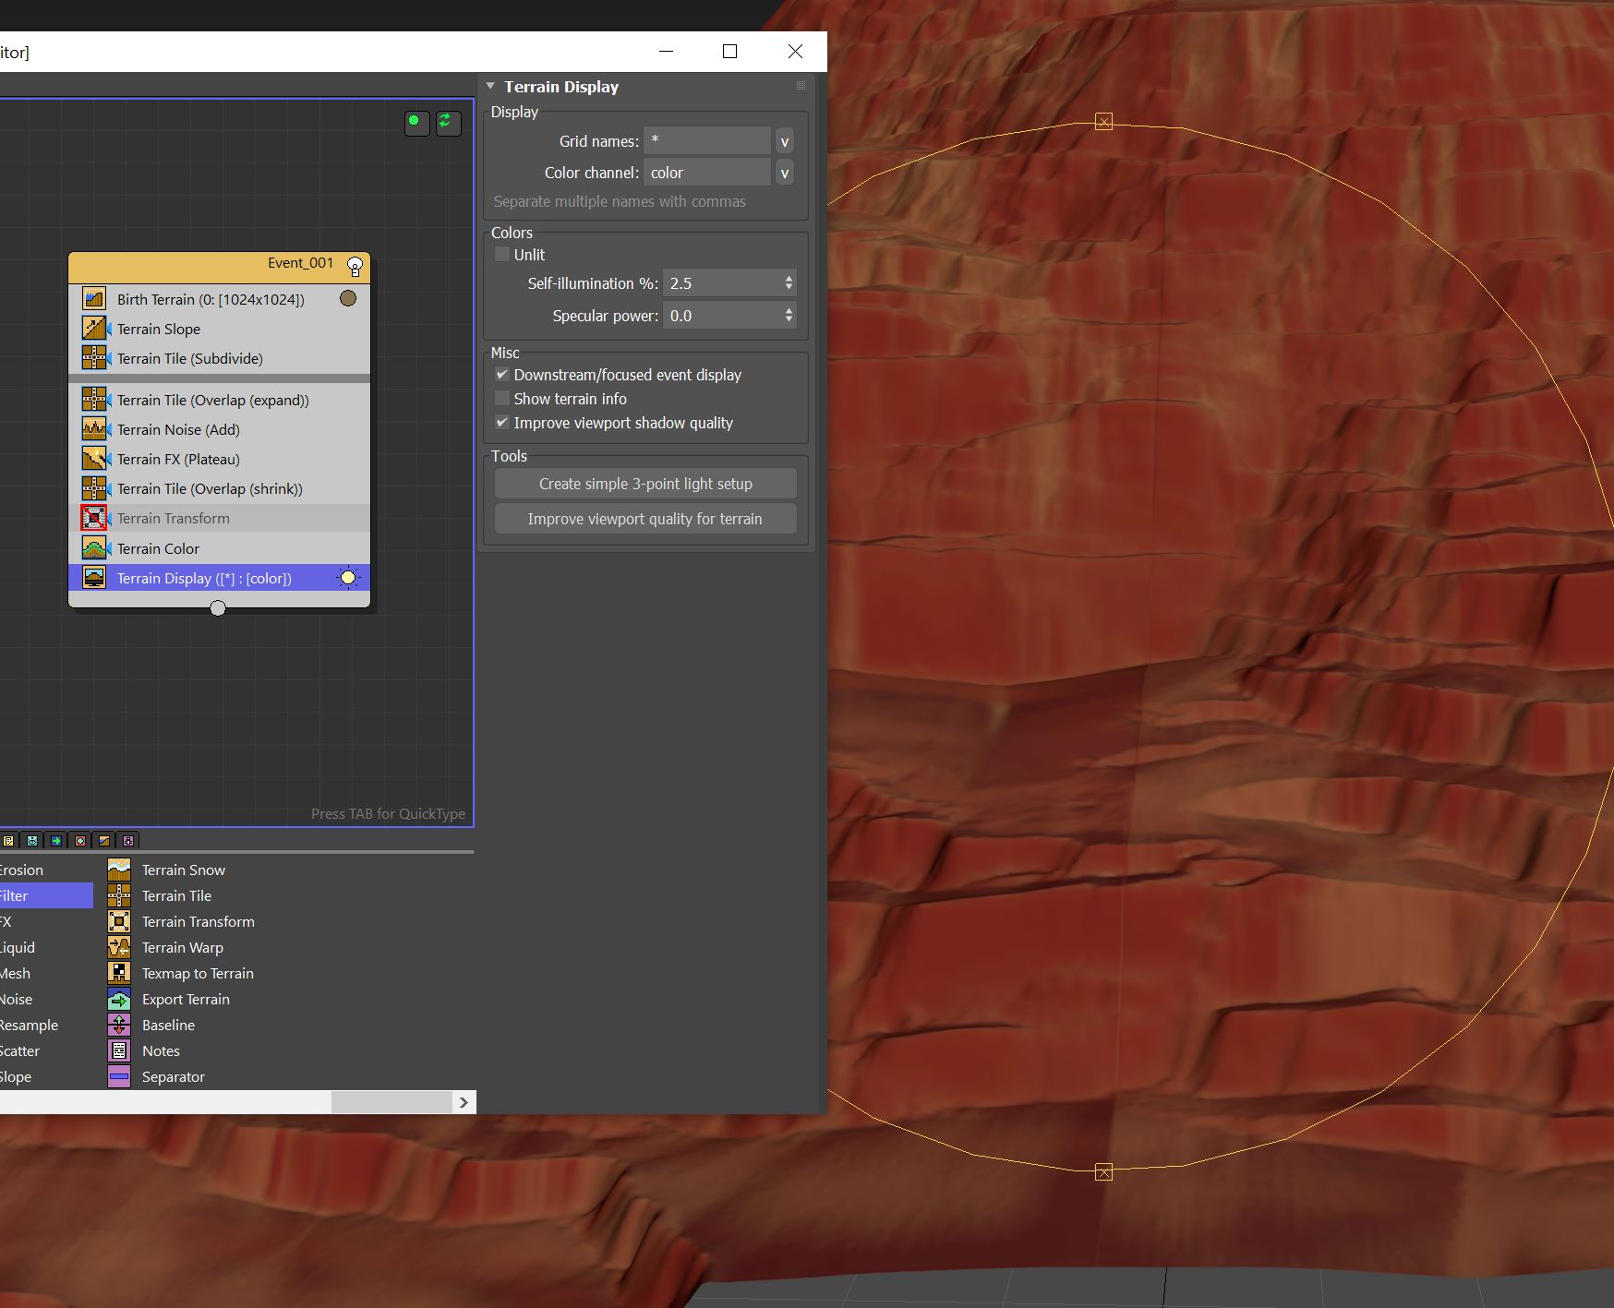
Task: Enable the Unlit checkbox
Action: 502,255
